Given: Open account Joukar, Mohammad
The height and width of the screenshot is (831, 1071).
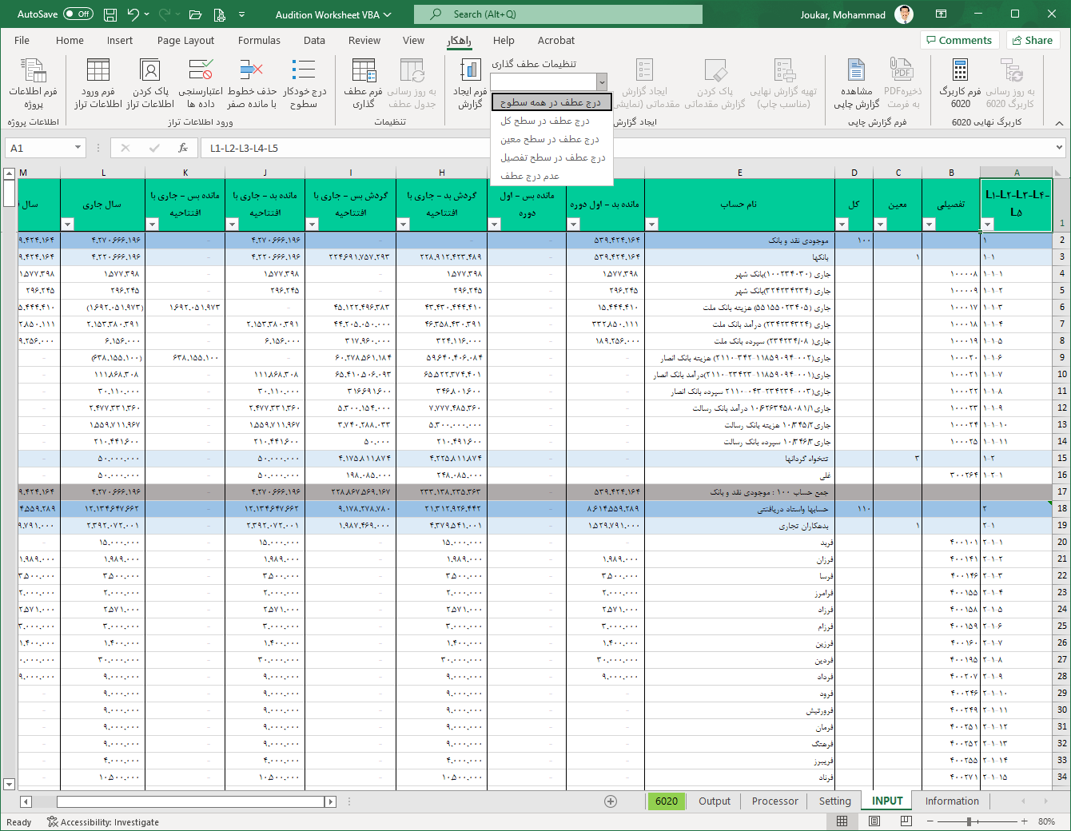Looking at the screenshot, I should pos(857,14).
